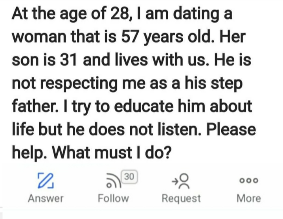Click the line 'son is 31 and lives with us'

pos(111,60)
